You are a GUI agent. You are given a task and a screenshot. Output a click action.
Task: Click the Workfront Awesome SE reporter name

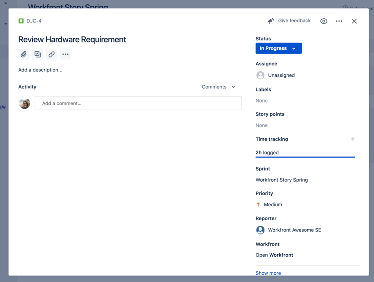294,230
